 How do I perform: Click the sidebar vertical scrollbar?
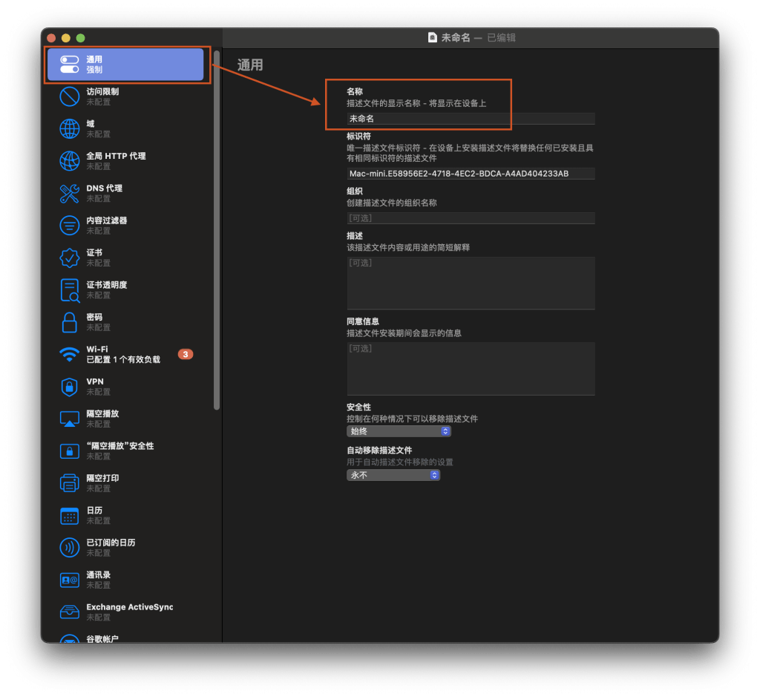point(217,230)
